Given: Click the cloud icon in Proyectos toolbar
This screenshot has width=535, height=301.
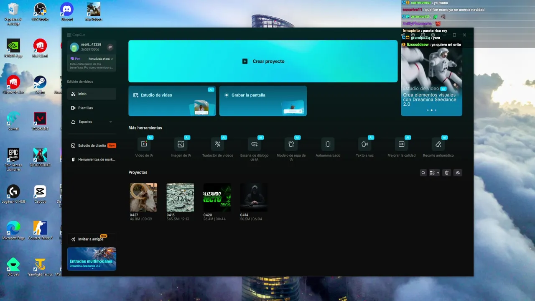Looking at the screenshot, I should click(458, 173).
